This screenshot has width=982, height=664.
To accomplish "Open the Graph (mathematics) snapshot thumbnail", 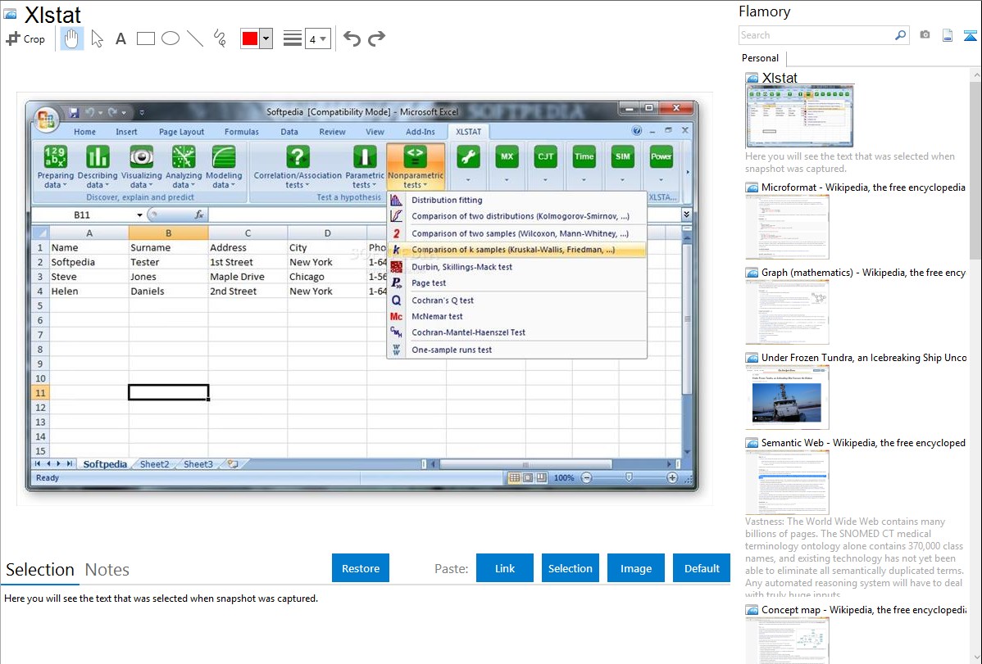I will (787, 312).
